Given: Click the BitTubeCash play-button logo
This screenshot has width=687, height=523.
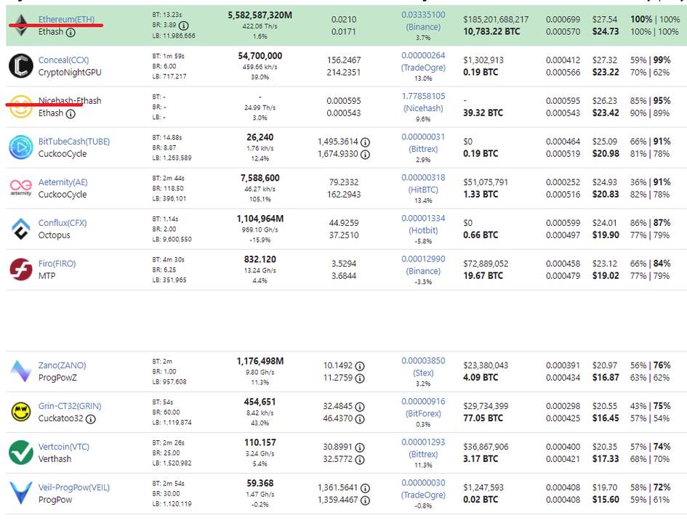Looking at the screenshot, I should point(20,147).
